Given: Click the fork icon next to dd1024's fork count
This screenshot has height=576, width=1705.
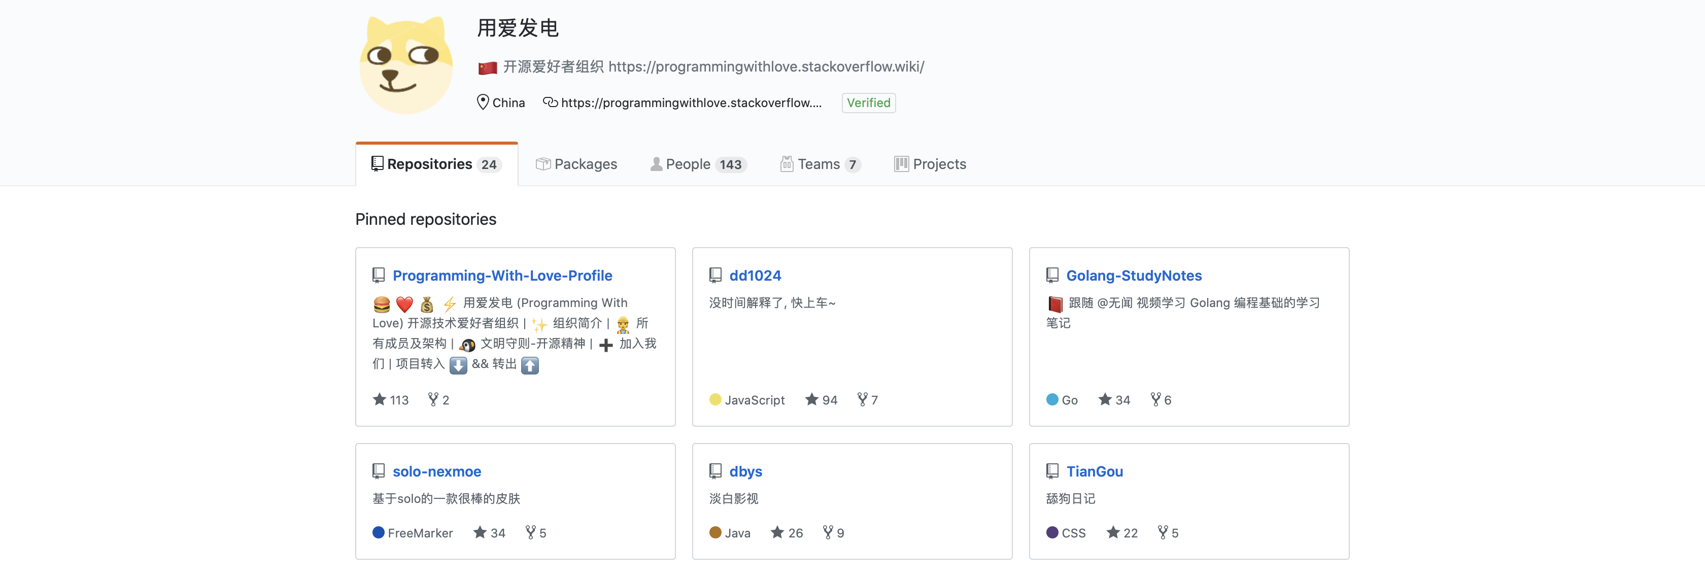Looking at the screenshot, I should pos(863,399).
